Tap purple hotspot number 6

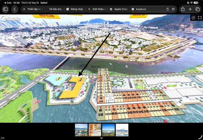65,82
